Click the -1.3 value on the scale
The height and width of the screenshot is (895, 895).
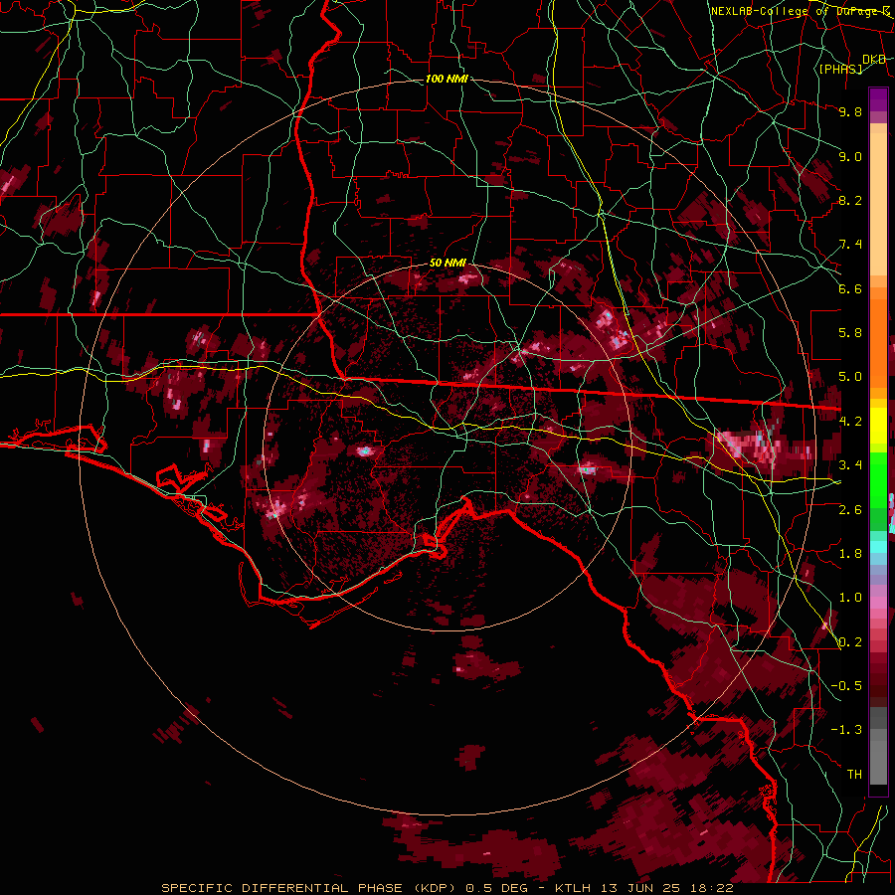coord(846,730)
